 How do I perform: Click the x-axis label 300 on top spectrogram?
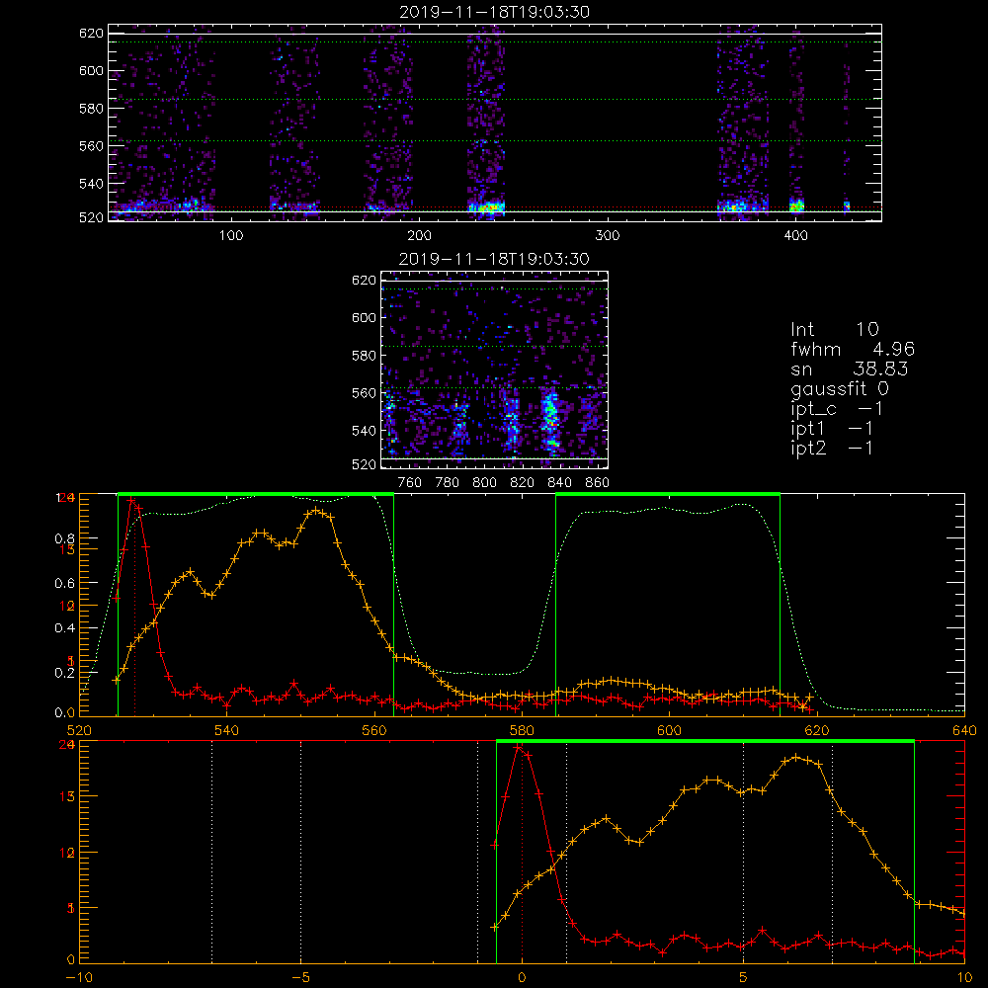[x=607, y=235]
